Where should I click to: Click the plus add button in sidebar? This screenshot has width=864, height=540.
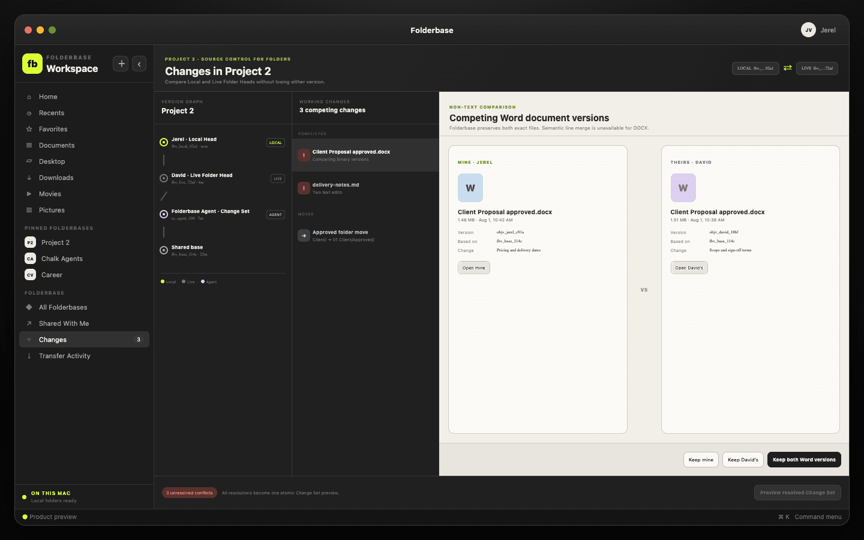pyautogui.click(x=121, y=64)
